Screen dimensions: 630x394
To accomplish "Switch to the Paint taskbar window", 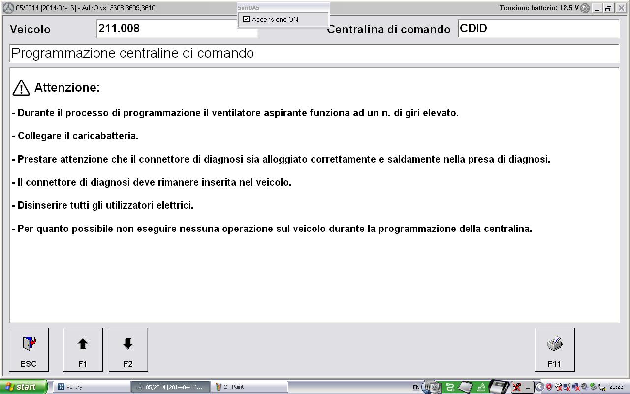I will point(249,387).
